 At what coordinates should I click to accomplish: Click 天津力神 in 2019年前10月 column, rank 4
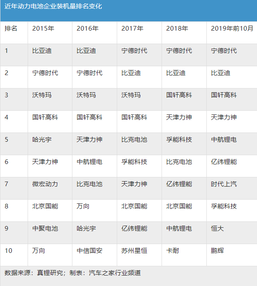pos(224,117)
